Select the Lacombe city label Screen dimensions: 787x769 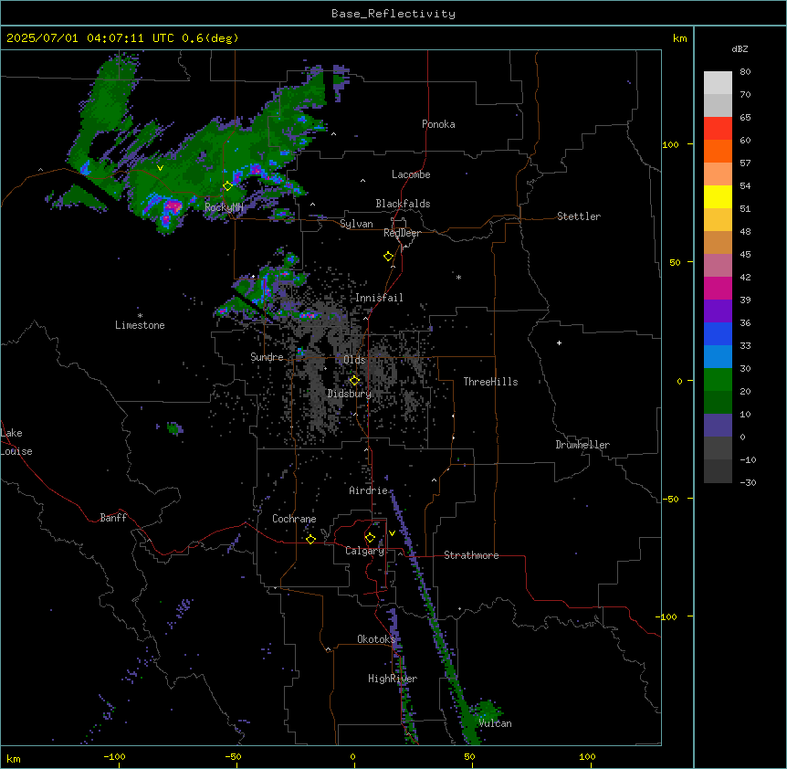point(411,174)
